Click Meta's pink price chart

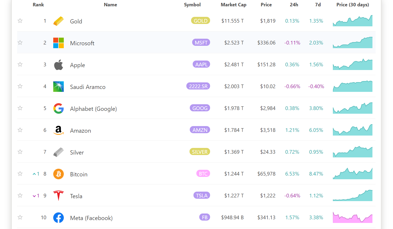(x=352, y=217)
